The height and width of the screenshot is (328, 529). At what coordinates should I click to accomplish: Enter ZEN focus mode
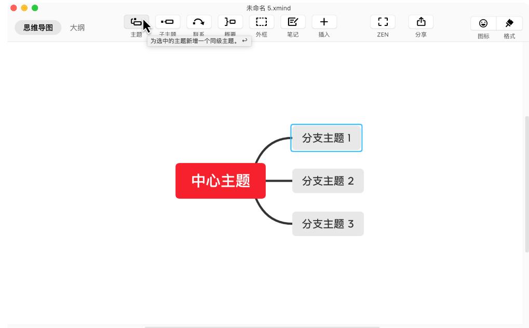382,21
